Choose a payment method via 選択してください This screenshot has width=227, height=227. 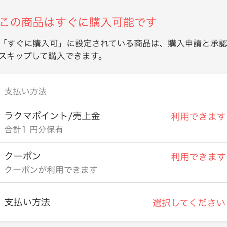click(189, 203)
